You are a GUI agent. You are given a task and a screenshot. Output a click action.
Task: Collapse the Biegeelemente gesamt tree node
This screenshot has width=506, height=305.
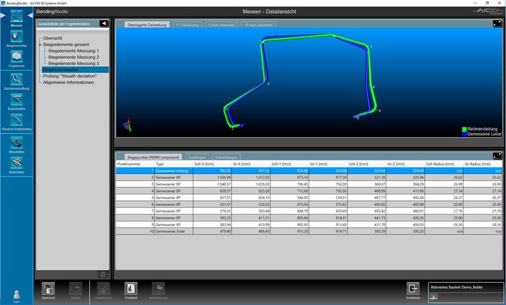(40, 44)
